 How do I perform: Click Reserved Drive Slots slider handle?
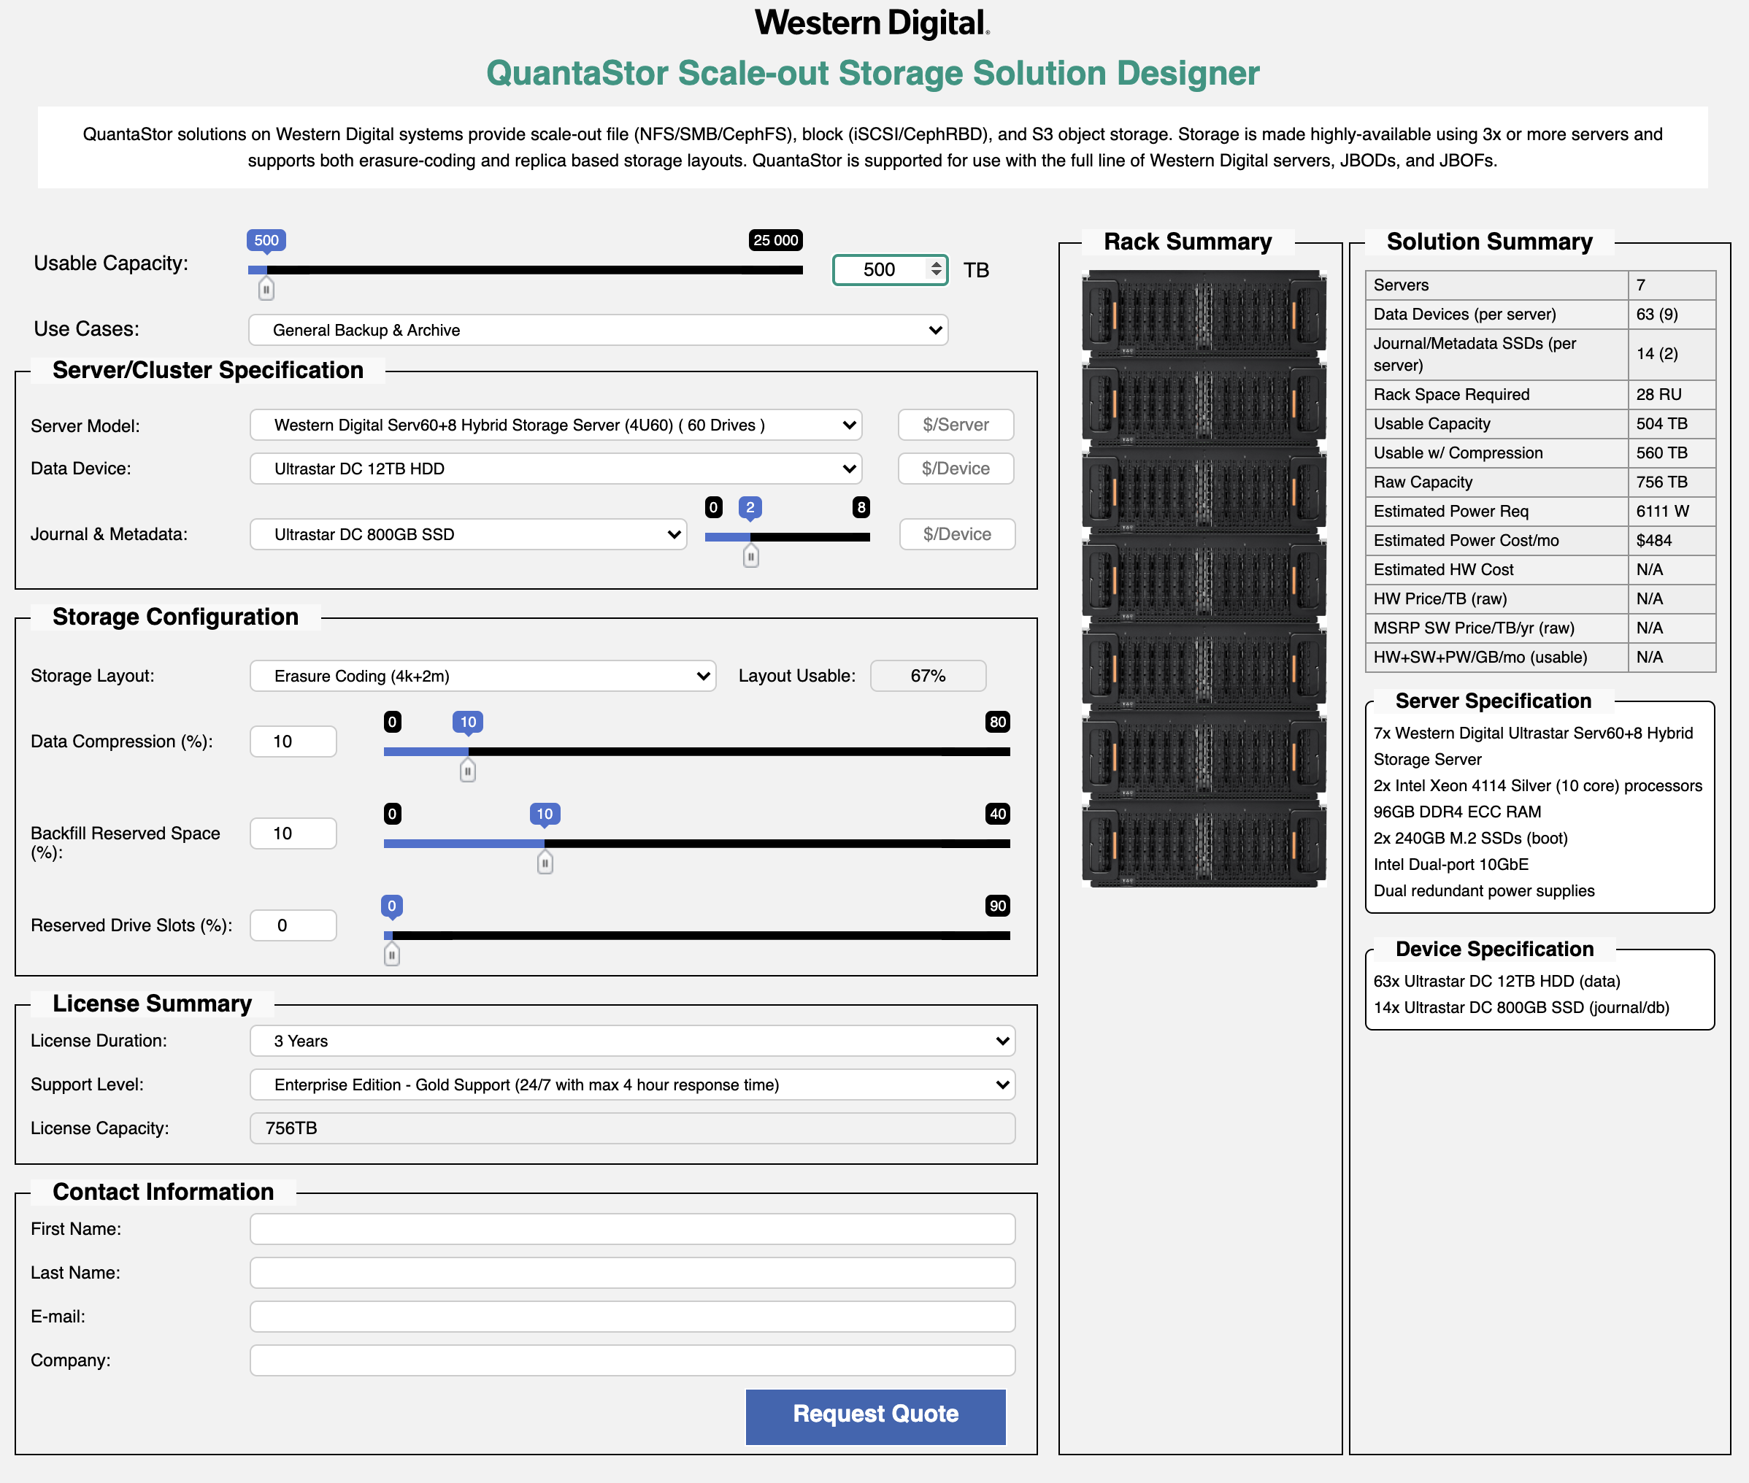(391, 954)
